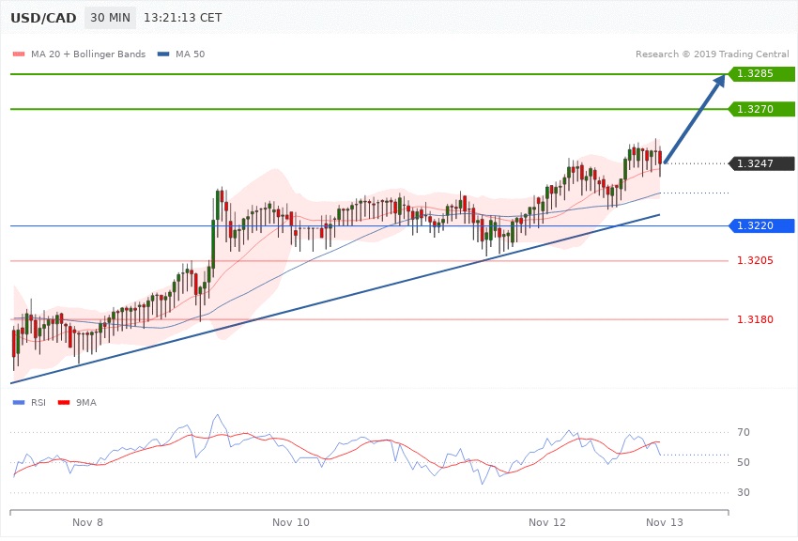Viewport: 798px width, 541px height.
Task: Click the Nov 8 date marker
Action: pos(87,521)
